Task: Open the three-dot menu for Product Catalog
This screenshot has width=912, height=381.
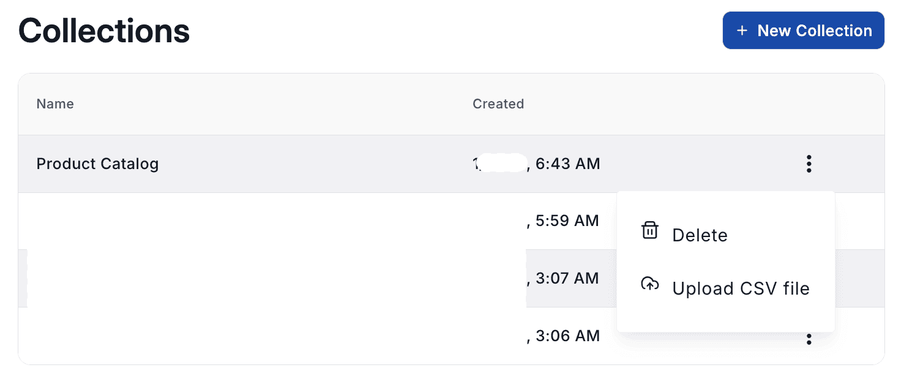Action: pyautogui.click(x=809, y=164)
